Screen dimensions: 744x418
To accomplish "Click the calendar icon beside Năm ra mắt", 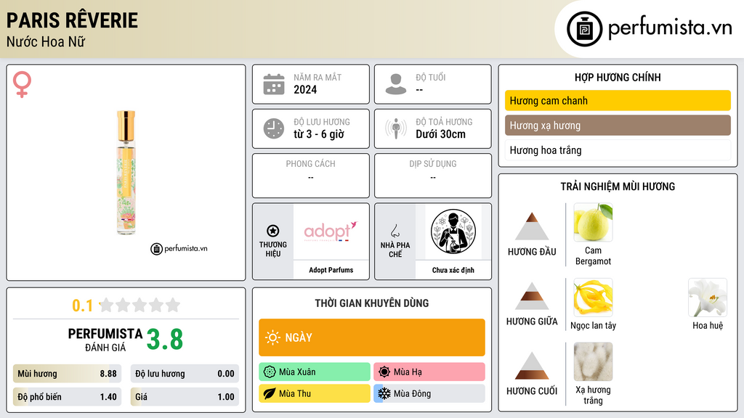I will (274, 84).
